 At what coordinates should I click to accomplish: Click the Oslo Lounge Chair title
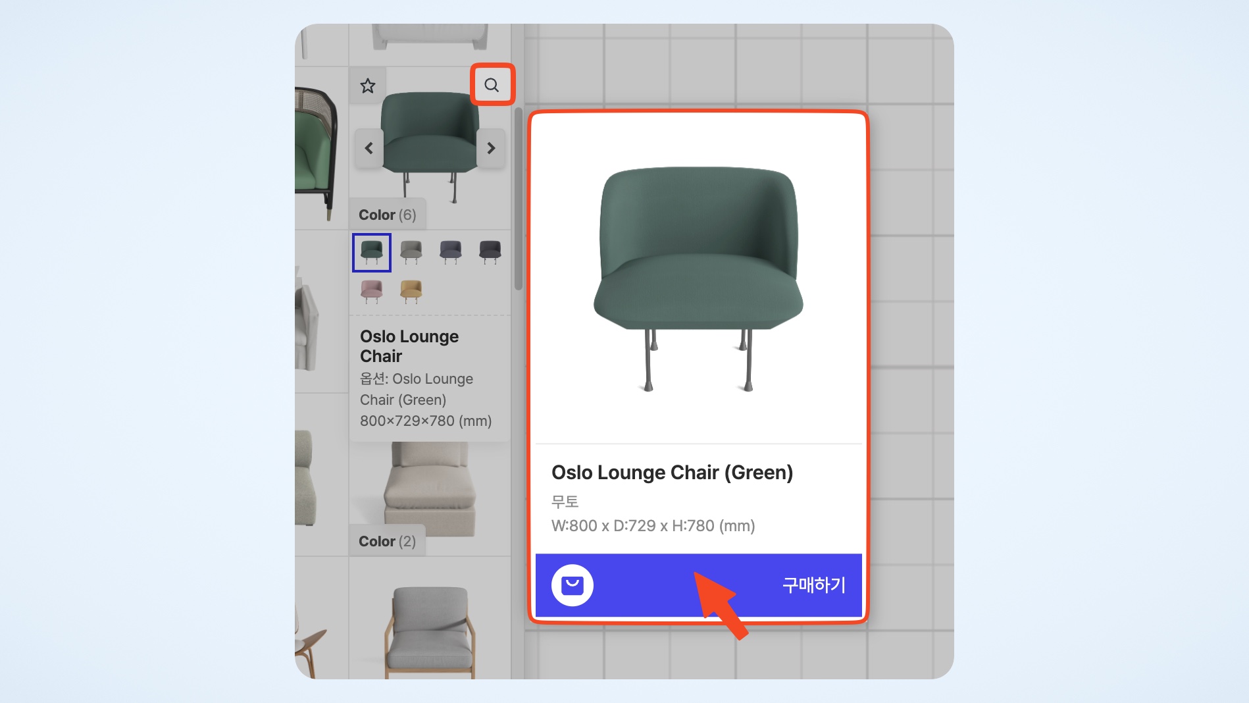[x=409, y=346]
